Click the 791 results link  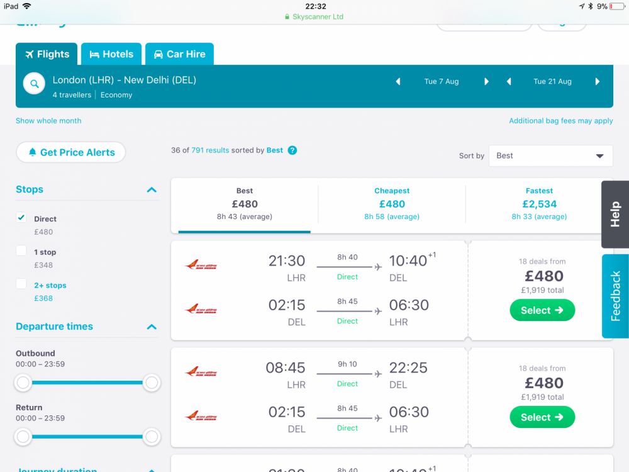[210, 150]
